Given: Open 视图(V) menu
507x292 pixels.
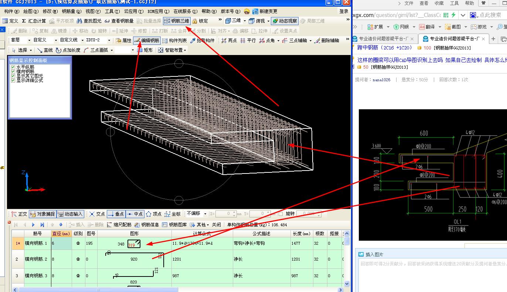Looking at the screenshot, I should click(93, 11).
